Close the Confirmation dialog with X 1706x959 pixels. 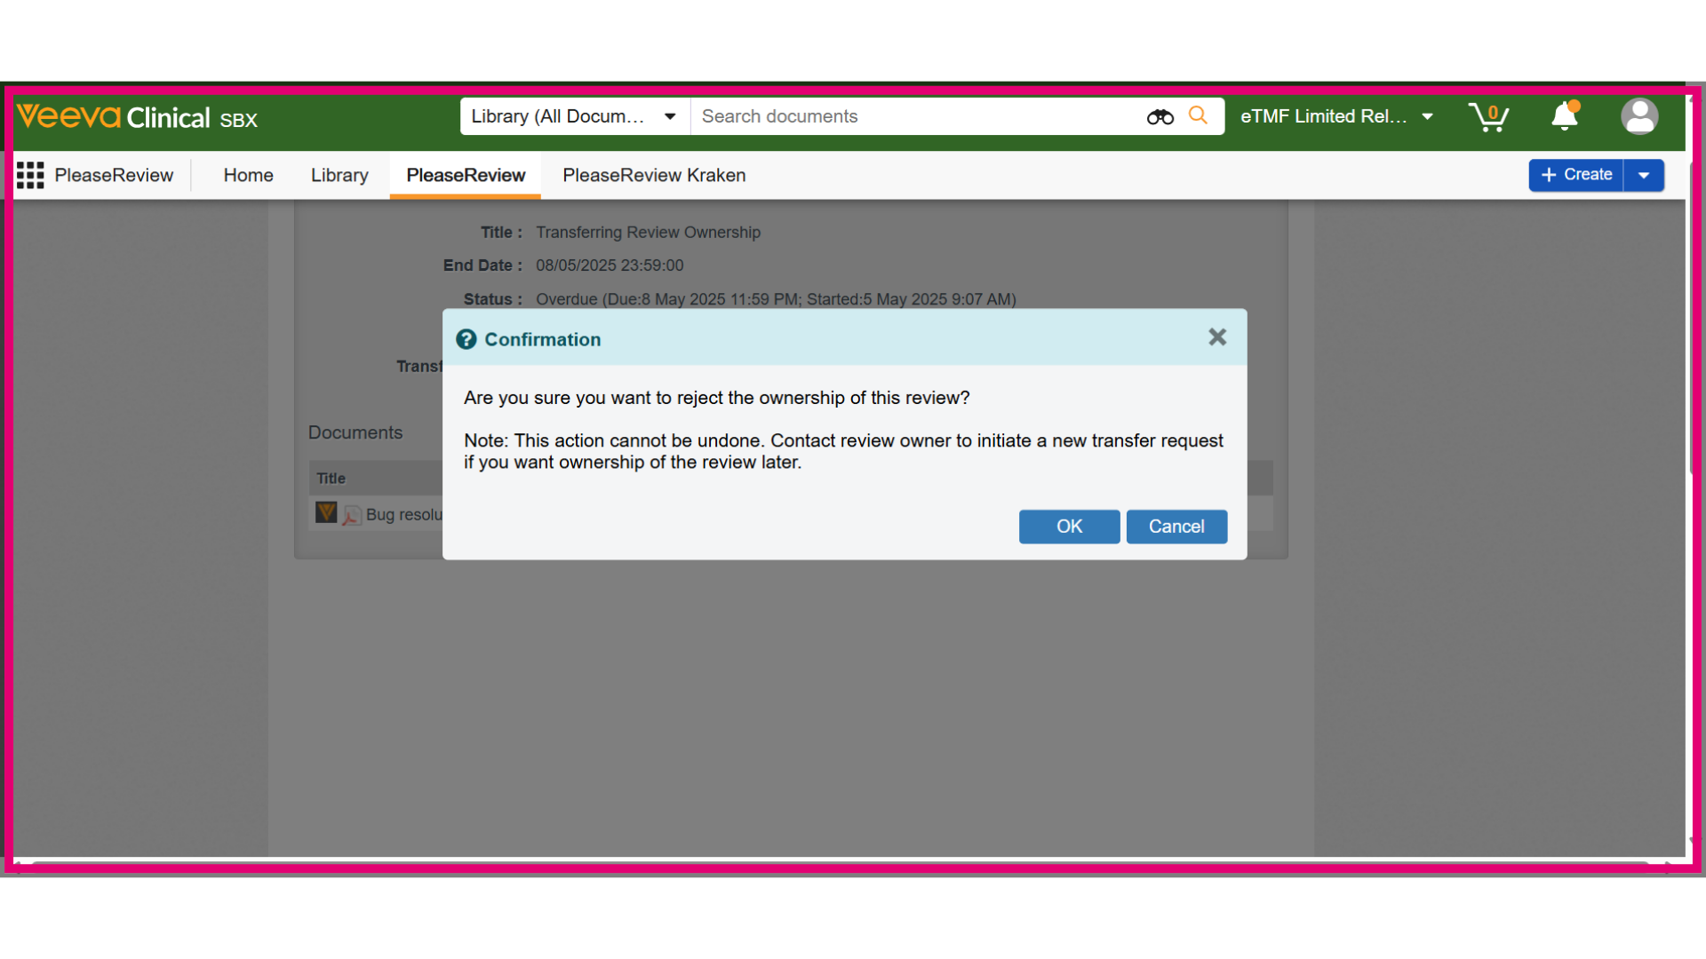click(1217, 337)
